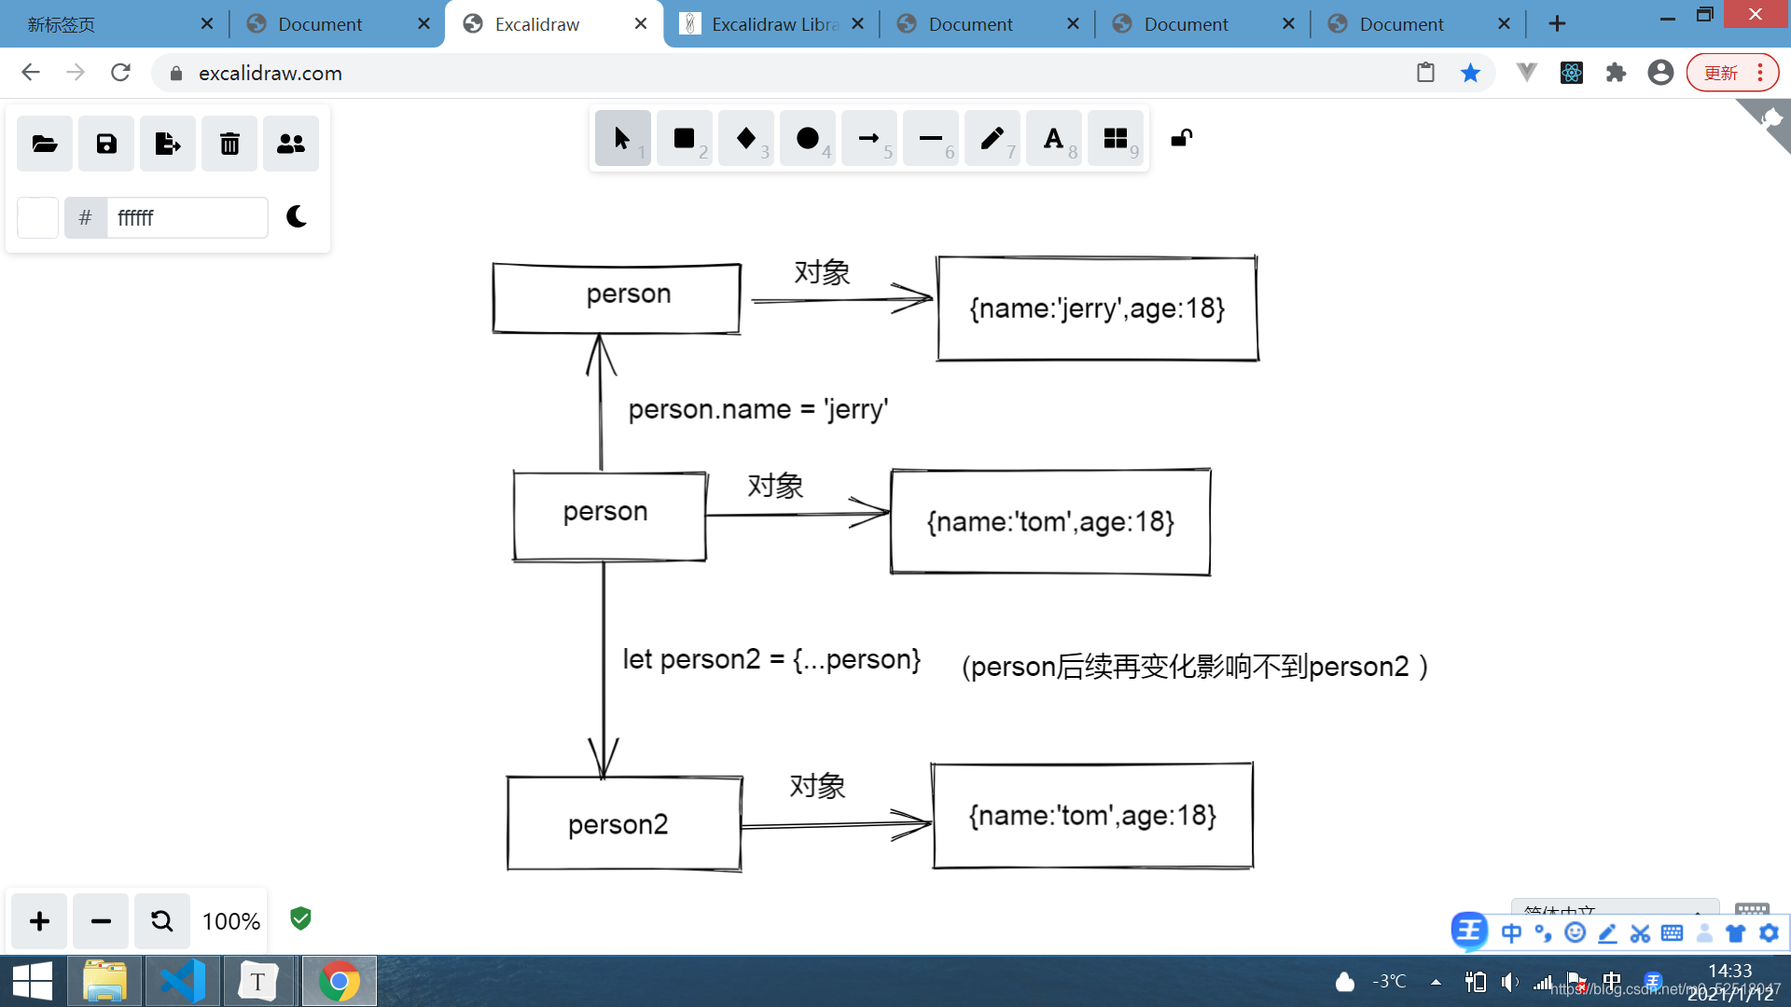1791x1007 pixels.
Task: Reset zoom to default
Action: tap(162, 921)
